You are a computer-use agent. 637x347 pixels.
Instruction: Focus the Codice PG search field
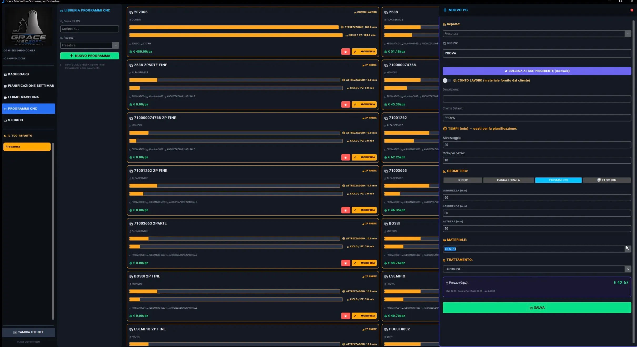tap(89, 29)
